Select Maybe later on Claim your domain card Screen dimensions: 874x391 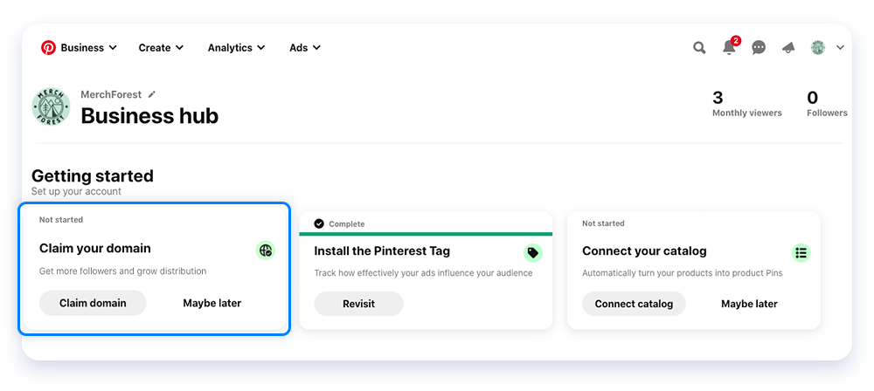tap(212, 303)
